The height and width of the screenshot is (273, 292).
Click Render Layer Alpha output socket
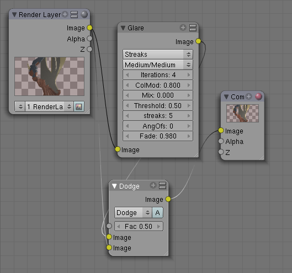coord(89,39)
